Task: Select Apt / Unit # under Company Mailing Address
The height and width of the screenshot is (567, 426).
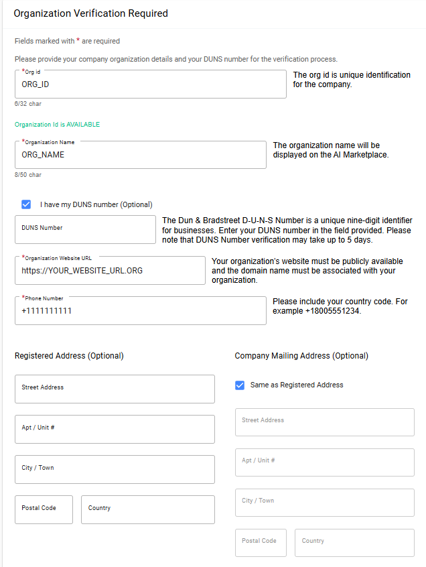Action: pos(324,462)
